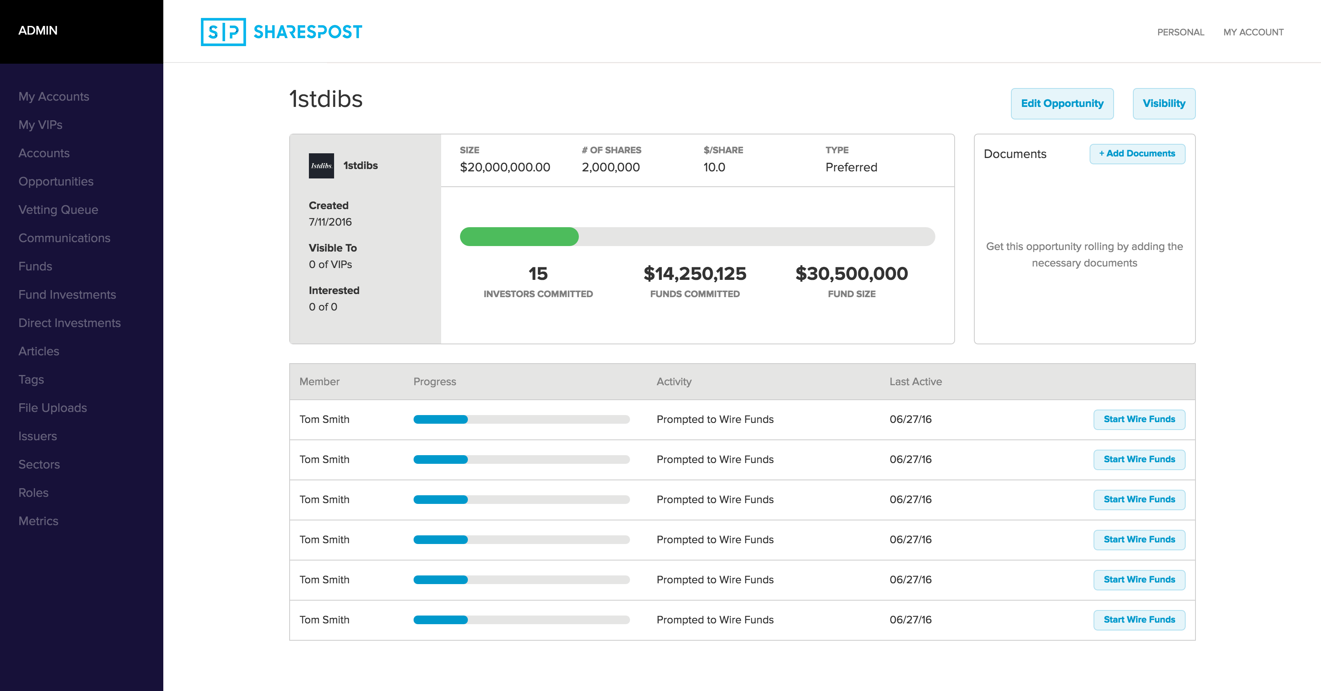Open Issuers in sidebar
Viewport: 1321px width, 691px height.
[x=38, y=436]
